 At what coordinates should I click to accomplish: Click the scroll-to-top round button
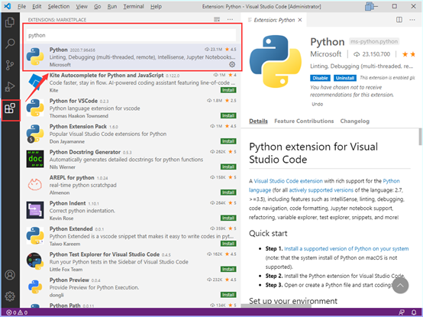[400, 286]
